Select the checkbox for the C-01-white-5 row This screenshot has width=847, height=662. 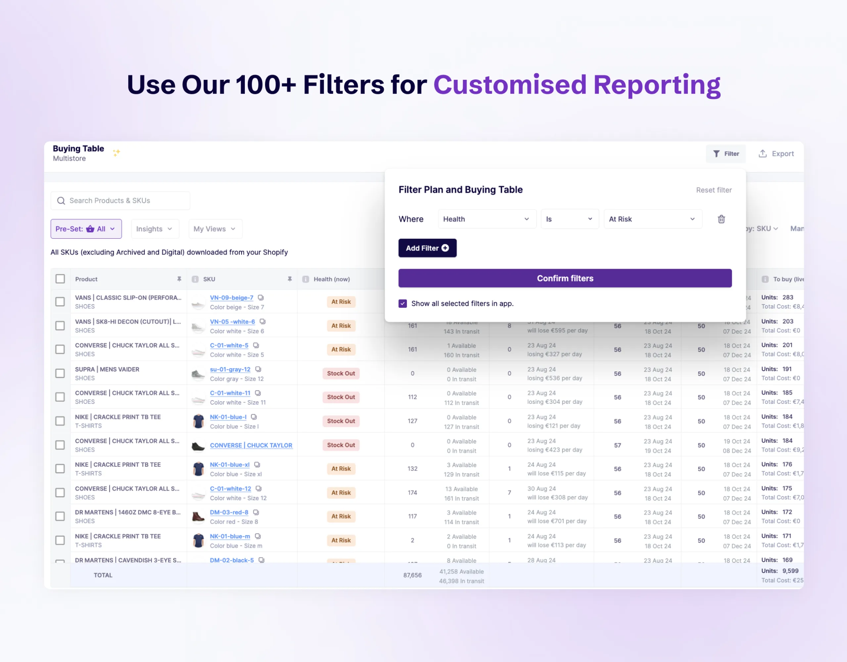pos(60,350)
